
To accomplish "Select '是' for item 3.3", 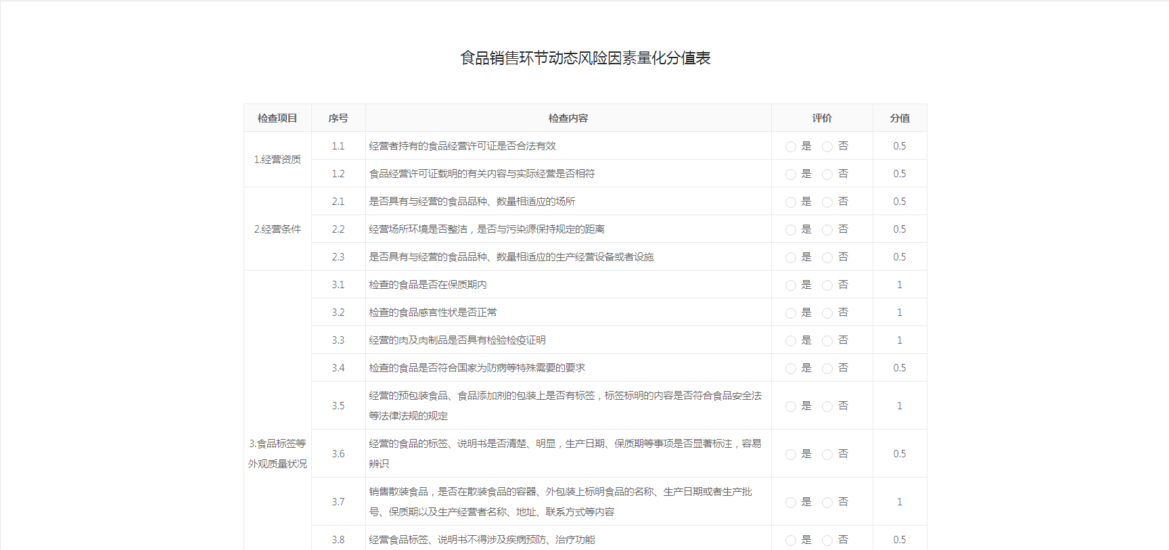I will point(790,341).
